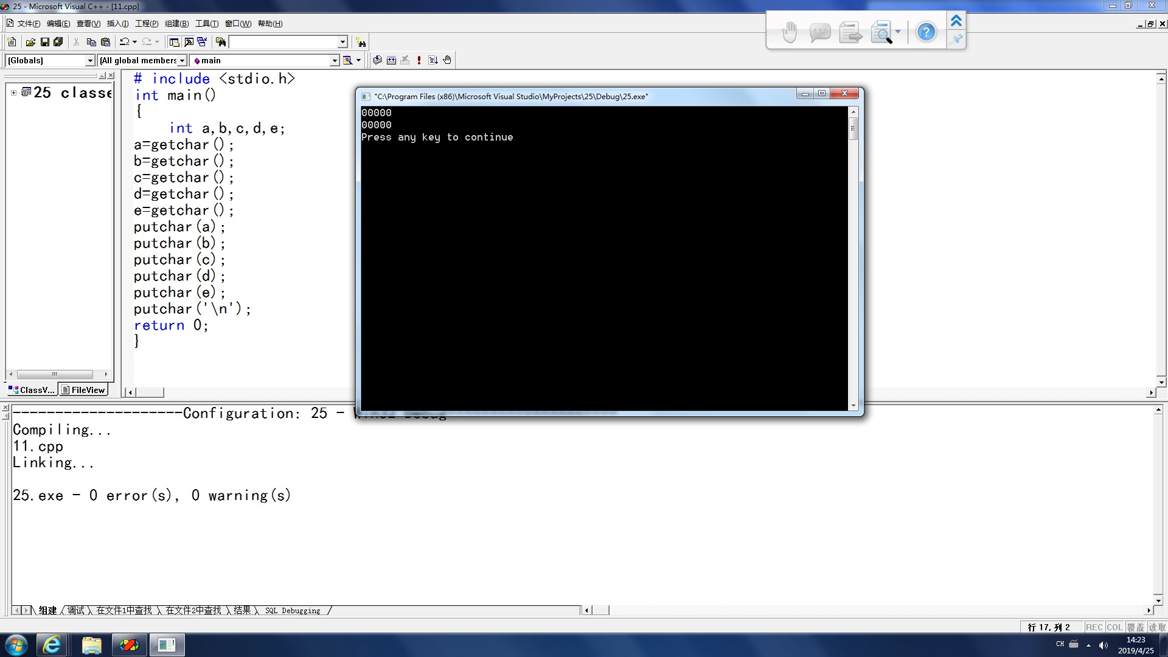Click the Open file folder icon
This screenshot has height=657, width=1168.
pos(30,42)
